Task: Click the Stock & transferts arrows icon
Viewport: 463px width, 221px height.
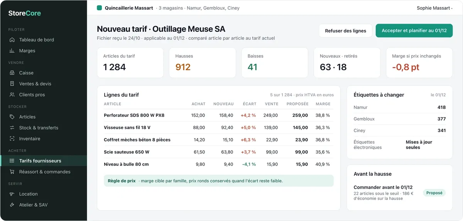Action: (x=12, y=127)
